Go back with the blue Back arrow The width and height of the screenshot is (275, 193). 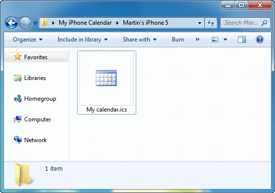tap(11, 23)
